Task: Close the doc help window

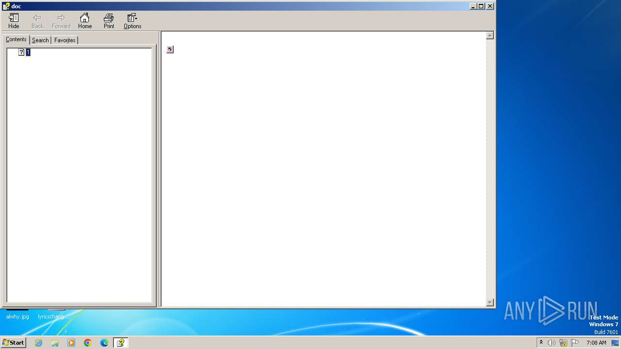Action: pyautogui.click(x=490, y=6)
